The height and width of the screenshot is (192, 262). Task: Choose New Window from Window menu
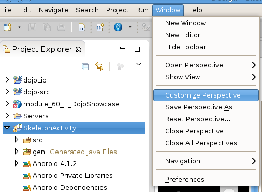click(x=206, y=23)
